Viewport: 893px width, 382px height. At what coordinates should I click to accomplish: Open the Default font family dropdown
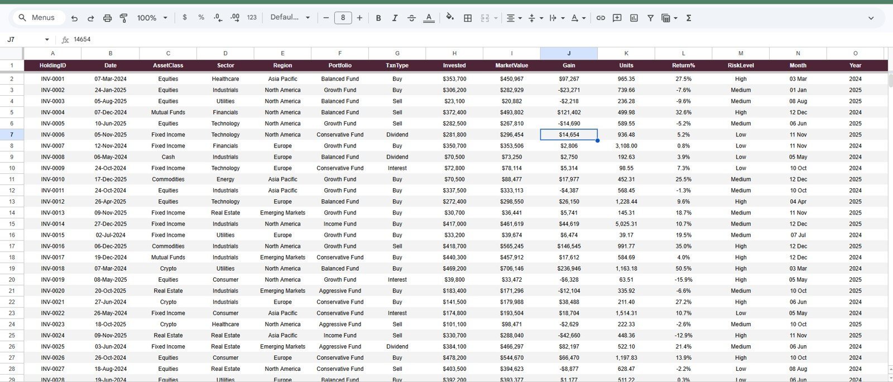coord(290,18)
